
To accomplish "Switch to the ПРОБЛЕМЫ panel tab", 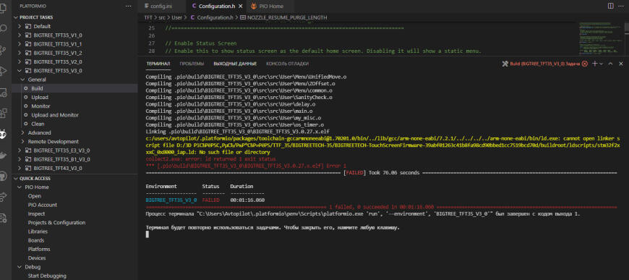I will pos(192,64).
